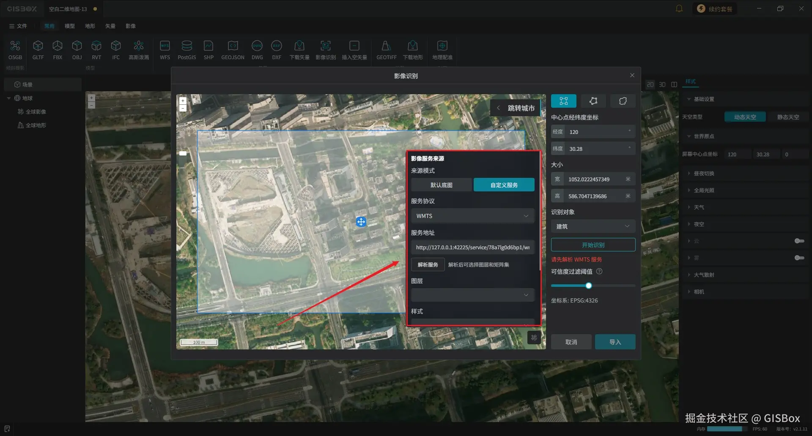
Task: Open the File menu (文件)
Action: (x=18, y=26)
